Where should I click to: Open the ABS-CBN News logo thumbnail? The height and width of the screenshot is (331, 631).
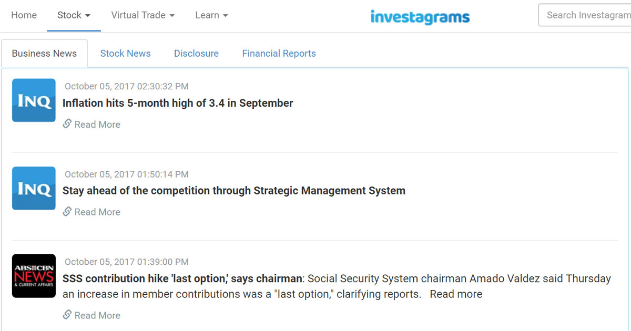34,276
